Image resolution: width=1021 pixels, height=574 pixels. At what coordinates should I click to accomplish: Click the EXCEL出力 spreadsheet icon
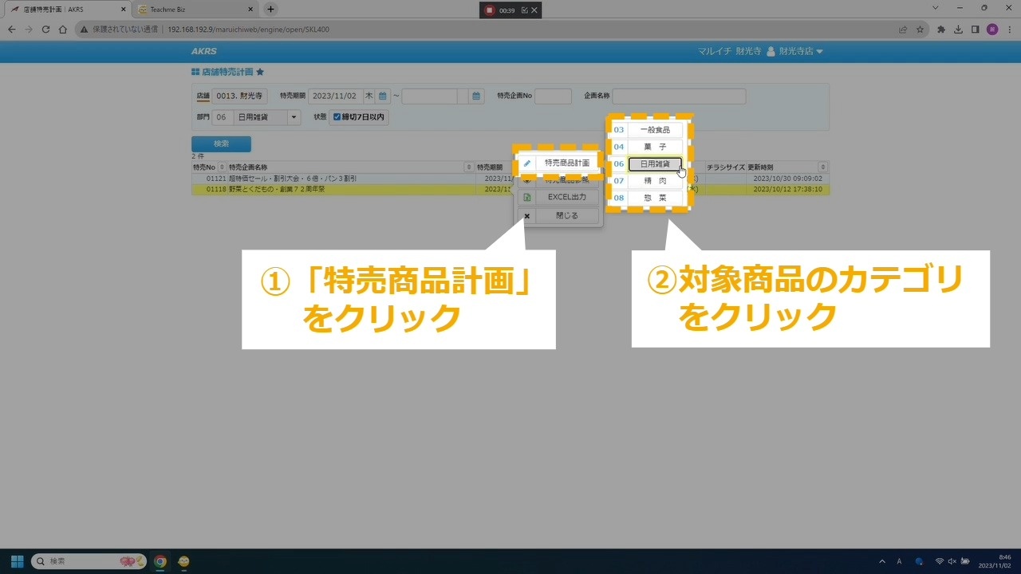click(527, 197)
